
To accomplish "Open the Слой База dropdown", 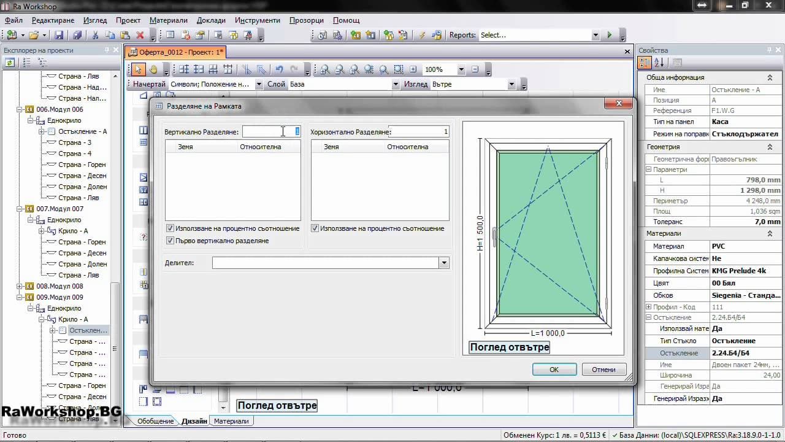I will [396, 84].
